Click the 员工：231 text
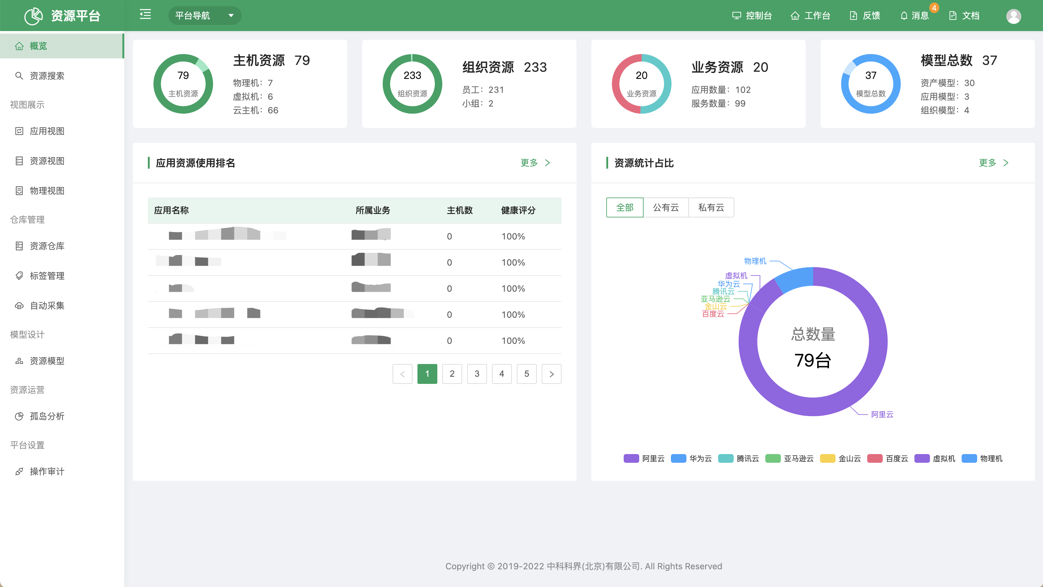The image size is (1043, 587). coord(483,89)
